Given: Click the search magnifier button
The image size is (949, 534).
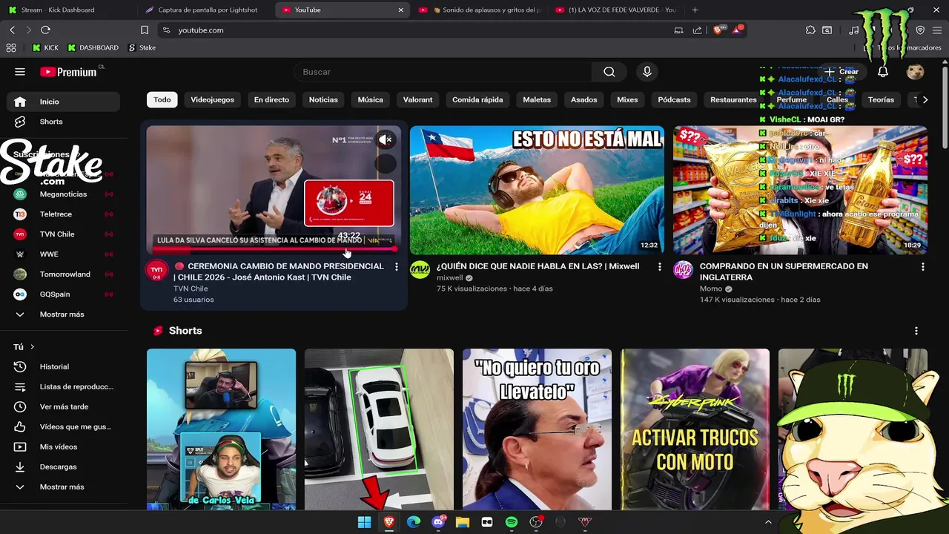Looking at the screenshot, I should click(x=609, y=72).
